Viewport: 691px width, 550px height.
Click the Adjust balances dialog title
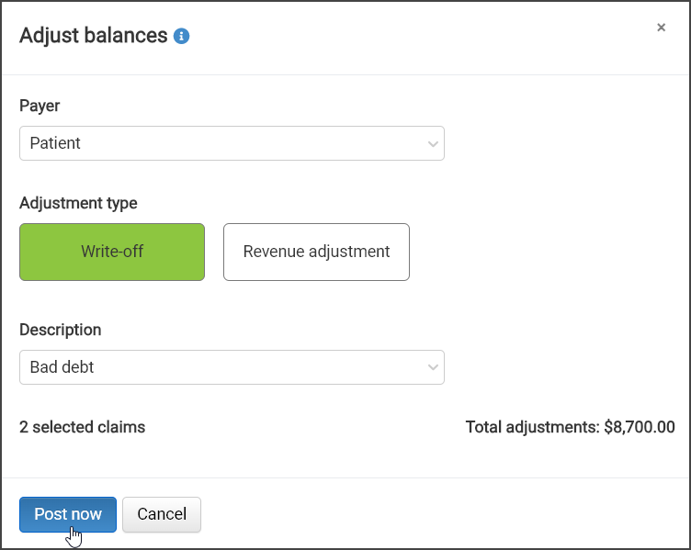click(94, 36)
